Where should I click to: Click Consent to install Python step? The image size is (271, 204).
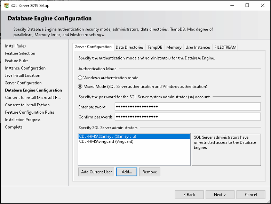click(x=27, y=105)
